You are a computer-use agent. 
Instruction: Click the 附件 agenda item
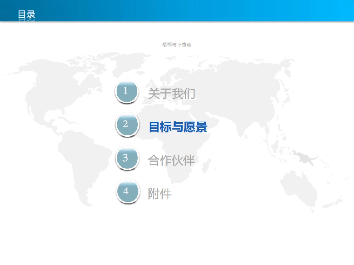point(159,194)
